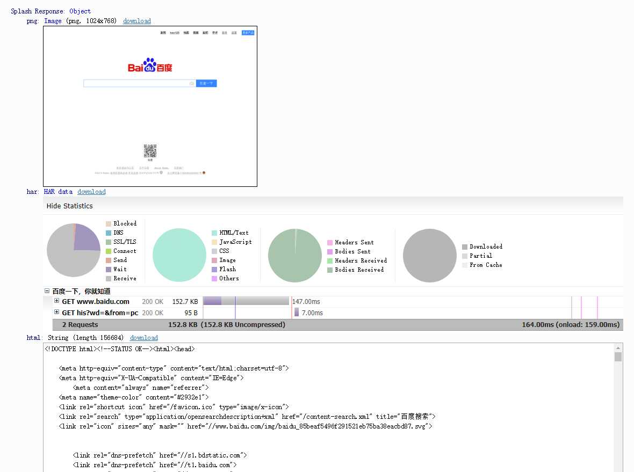Screen dimensions: 634x472
Task: Click the '147.00ms' timing label
Action: click(x=306, y=301)
